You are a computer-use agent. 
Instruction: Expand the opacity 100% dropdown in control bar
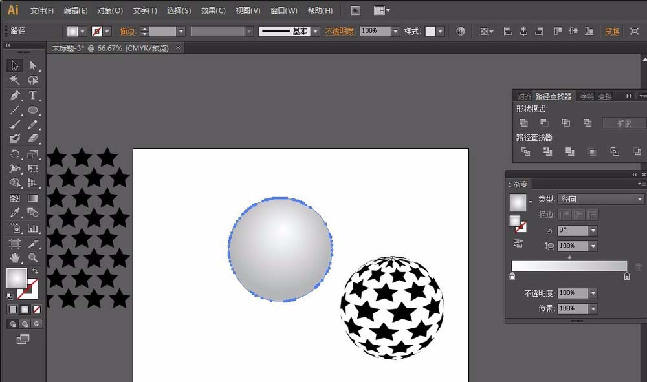395,31
